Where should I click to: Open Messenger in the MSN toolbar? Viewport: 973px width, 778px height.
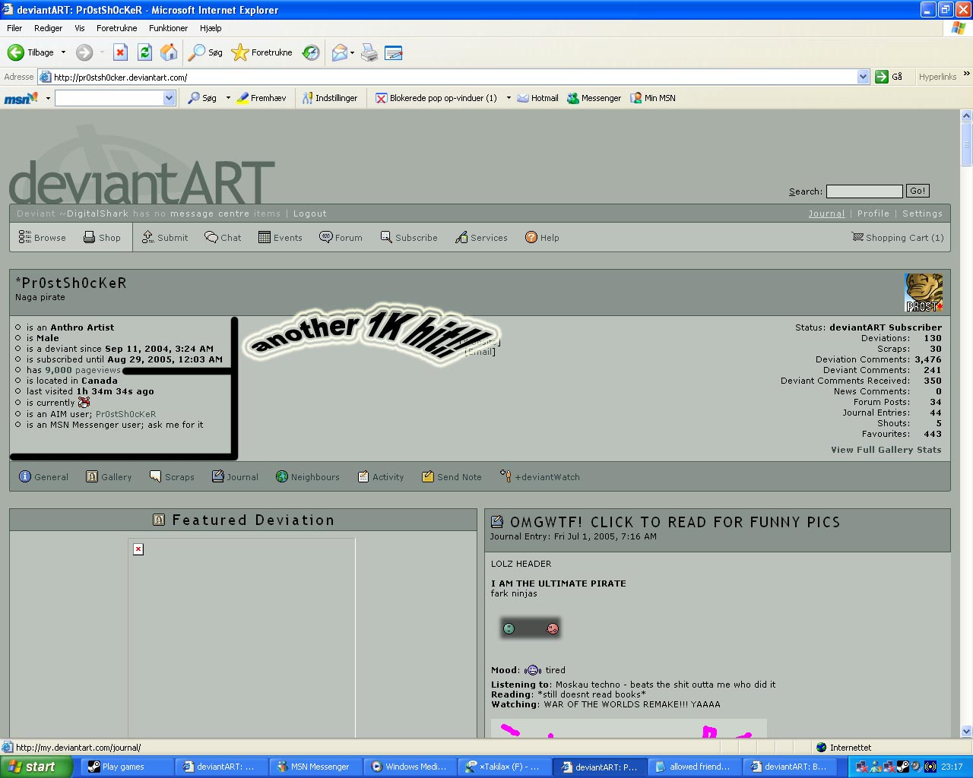(x=594, y=98)
